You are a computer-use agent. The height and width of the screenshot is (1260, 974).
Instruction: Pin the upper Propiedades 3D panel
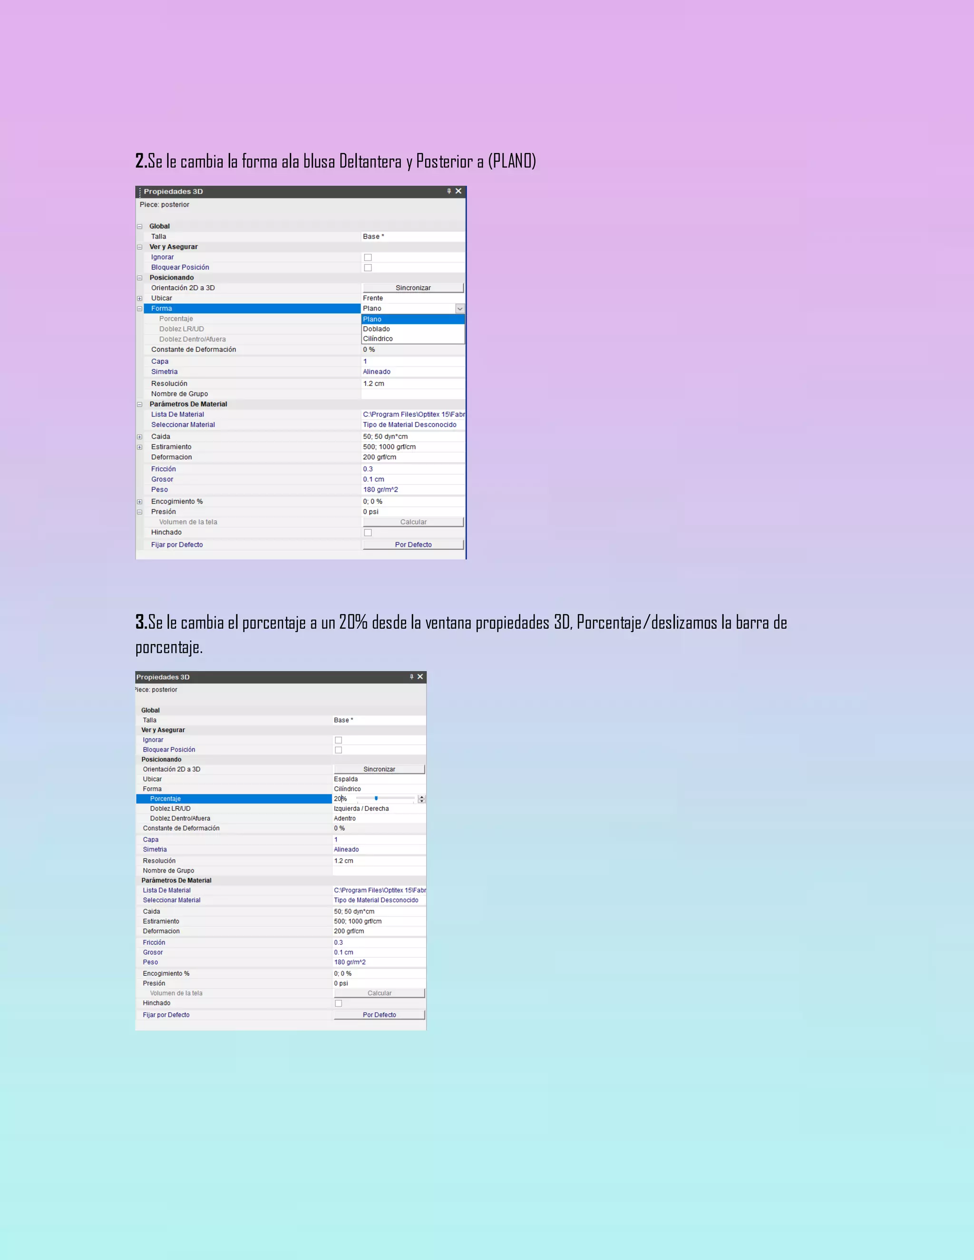(x=449, y=191)
